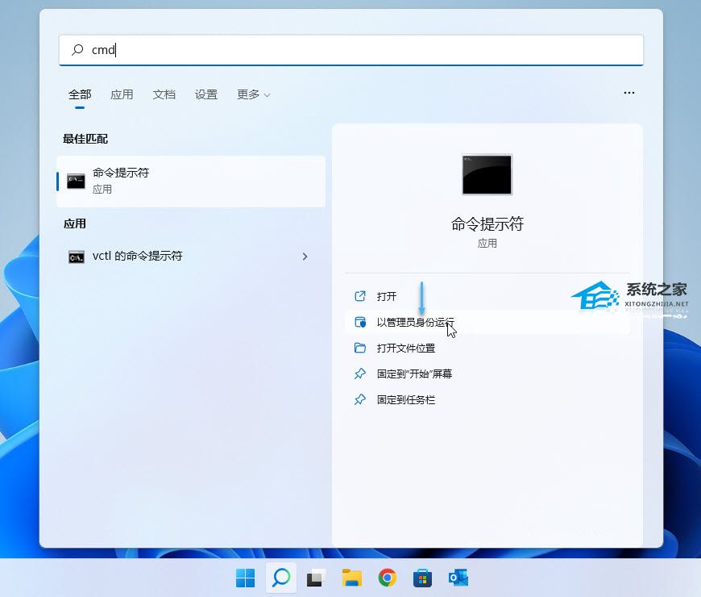Open Outlook from the taskbar
The height and width of the screenshot is (597, 701).
(458, 578)
